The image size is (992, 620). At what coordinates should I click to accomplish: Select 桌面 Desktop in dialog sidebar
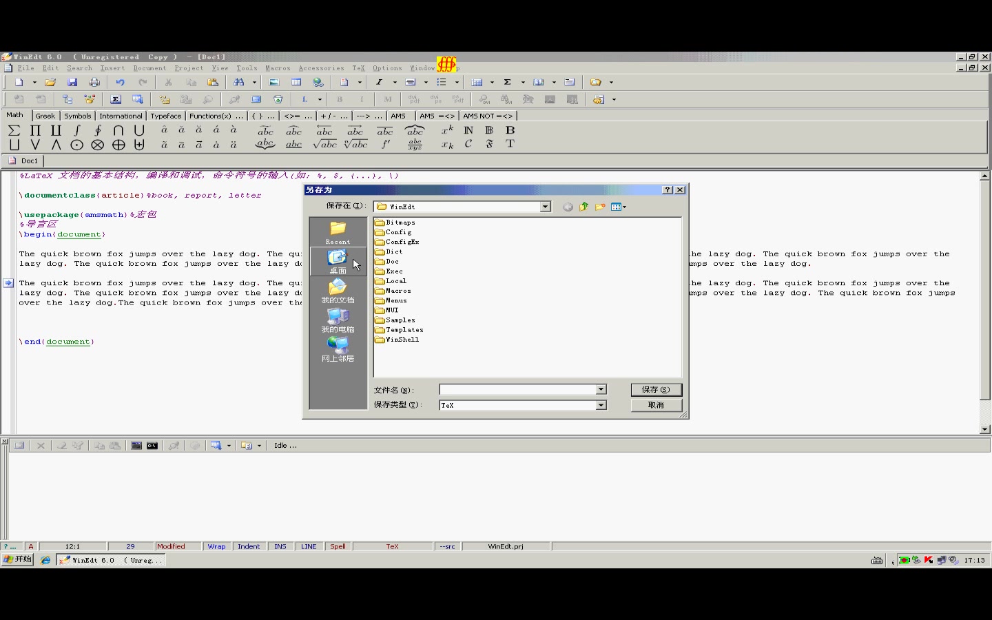coord(338,262)
